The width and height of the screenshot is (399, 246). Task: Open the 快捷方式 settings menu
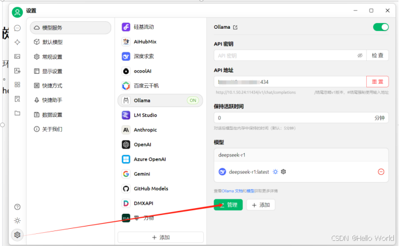click(70, 86)
